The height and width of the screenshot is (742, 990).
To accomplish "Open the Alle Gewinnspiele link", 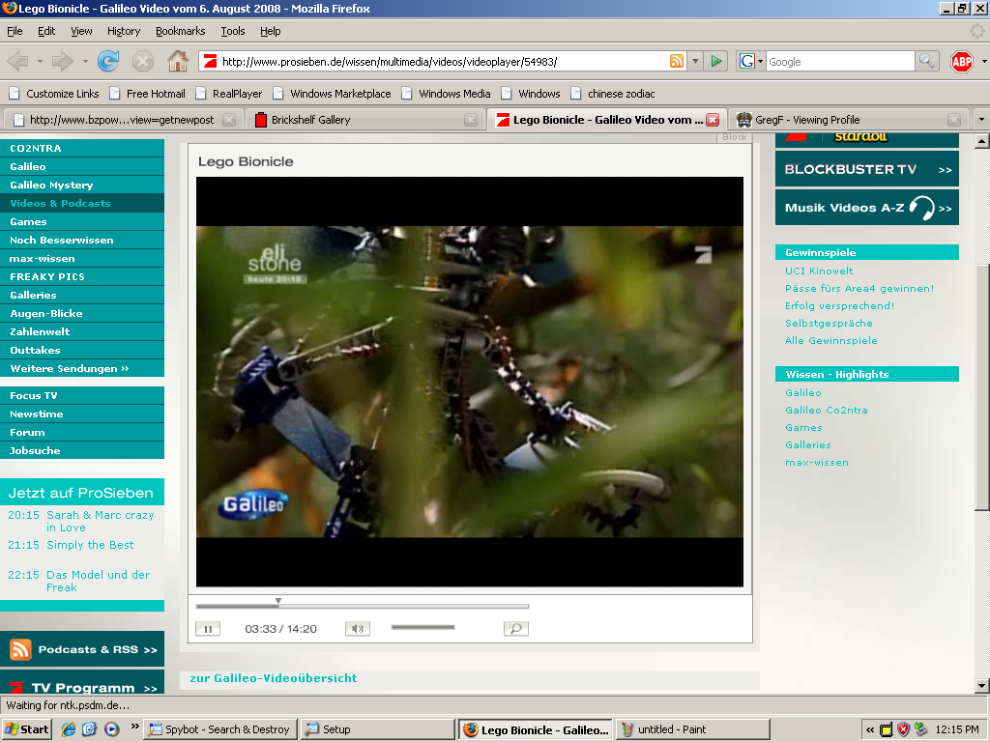I will coord(830,341).
